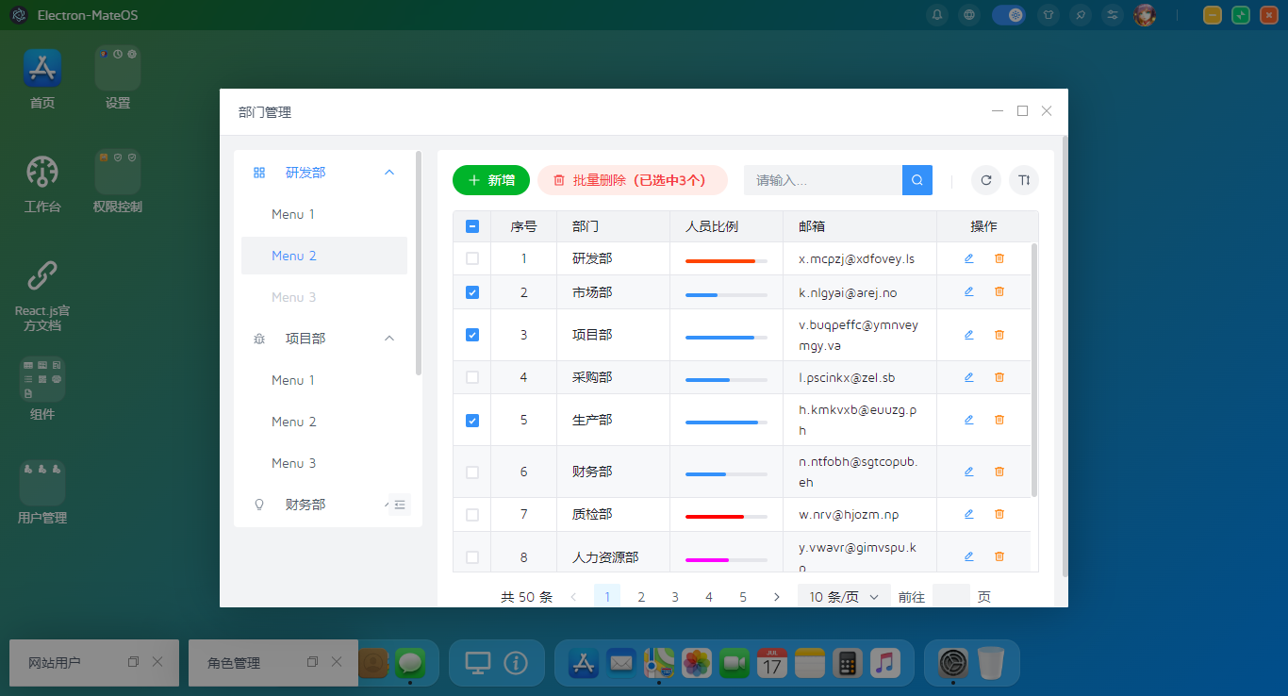Open the 10 条/页 page size dropdown
This screenshot has height=696, width=1288.
pos(844,597)
